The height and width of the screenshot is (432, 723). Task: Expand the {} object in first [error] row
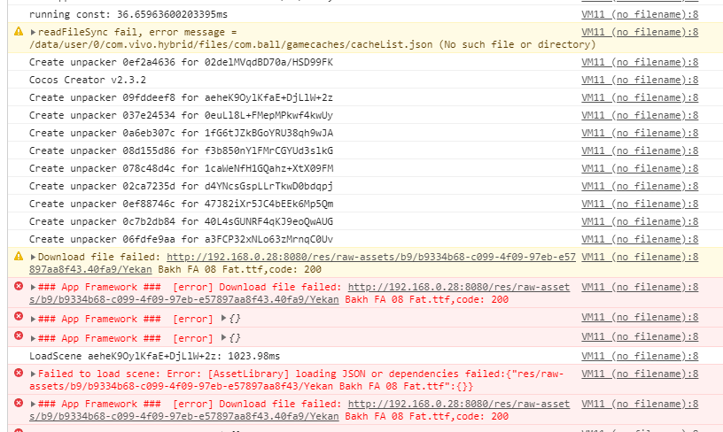[x=223, y=319]
